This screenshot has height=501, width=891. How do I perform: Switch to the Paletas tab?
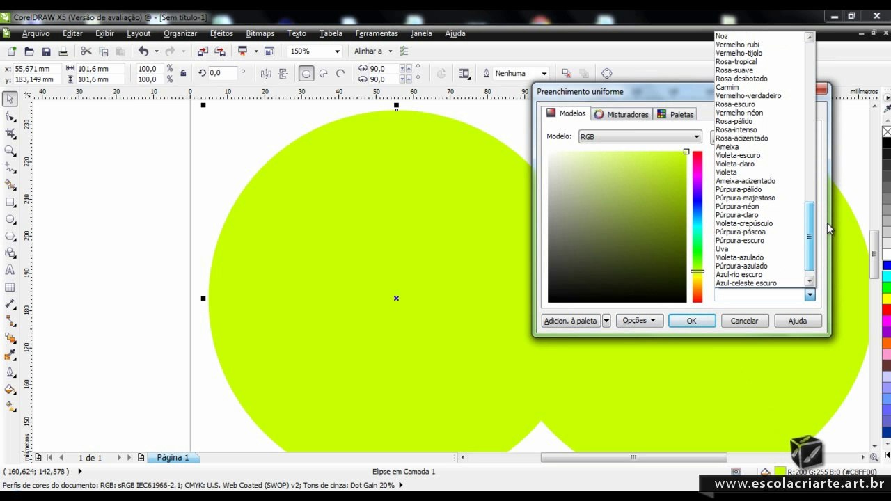point(675,114)
